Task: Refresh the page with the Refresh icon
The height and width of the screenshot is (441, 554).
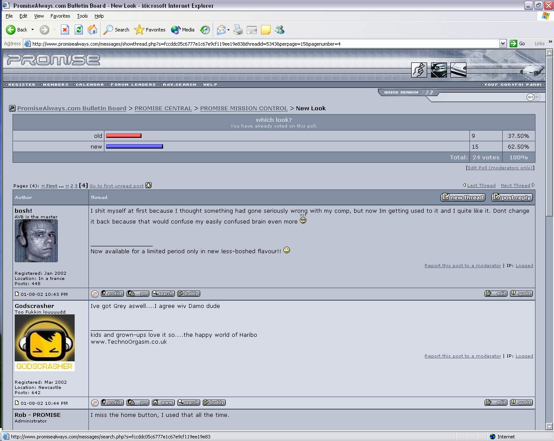Action: pyautogui.click(x=79, y=30)
